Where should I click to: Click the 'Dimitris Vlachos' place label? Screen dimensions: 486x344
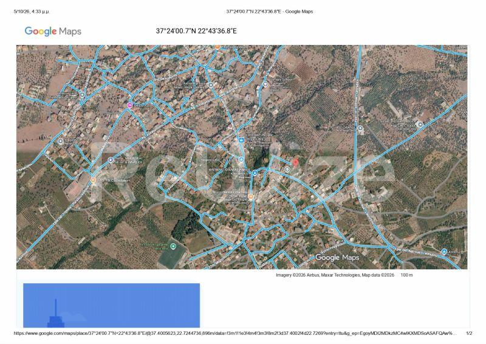click(234, 192)
